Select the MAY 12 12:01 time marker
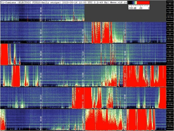This screenshot has width=174, height=131. tap(83, 101)
